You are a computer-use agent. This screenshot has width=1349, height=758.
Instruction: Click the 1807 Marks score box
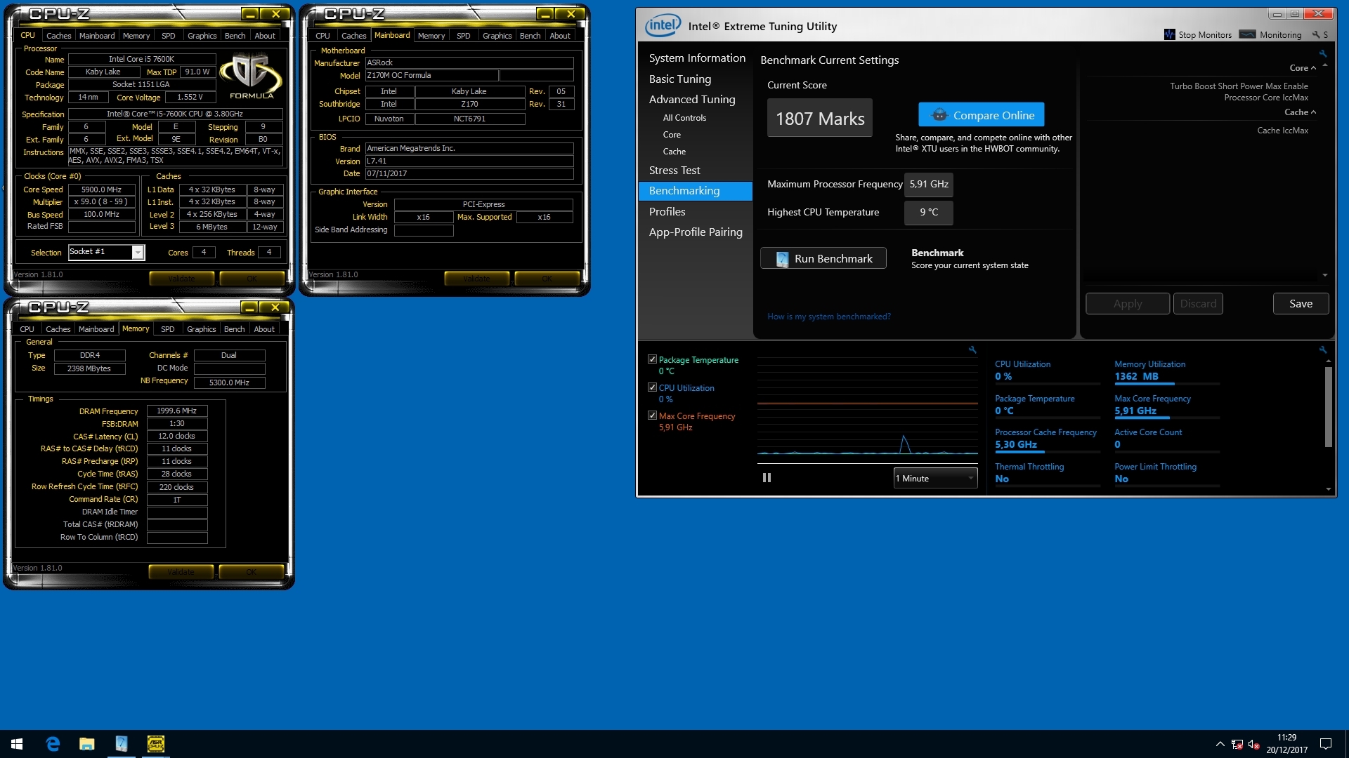pos(820,119)
